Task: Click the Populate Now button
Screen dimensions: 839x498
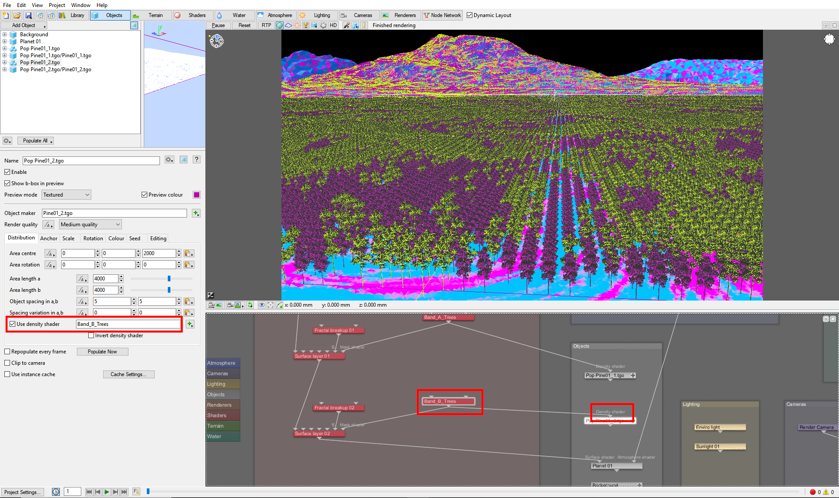Action: pos(103,352)
